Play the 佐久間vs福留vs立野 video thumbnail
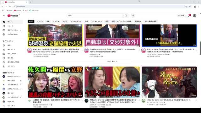 [55, 82]
